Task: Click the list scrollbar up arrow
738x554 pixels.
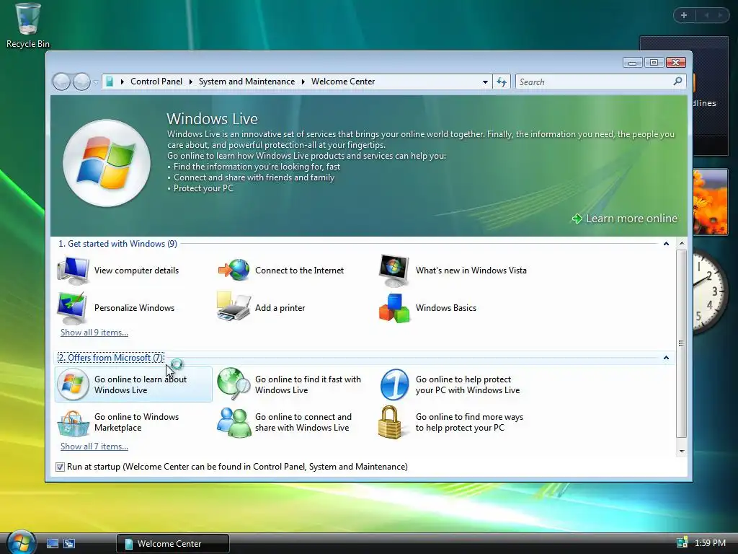Action: (682, 244)
